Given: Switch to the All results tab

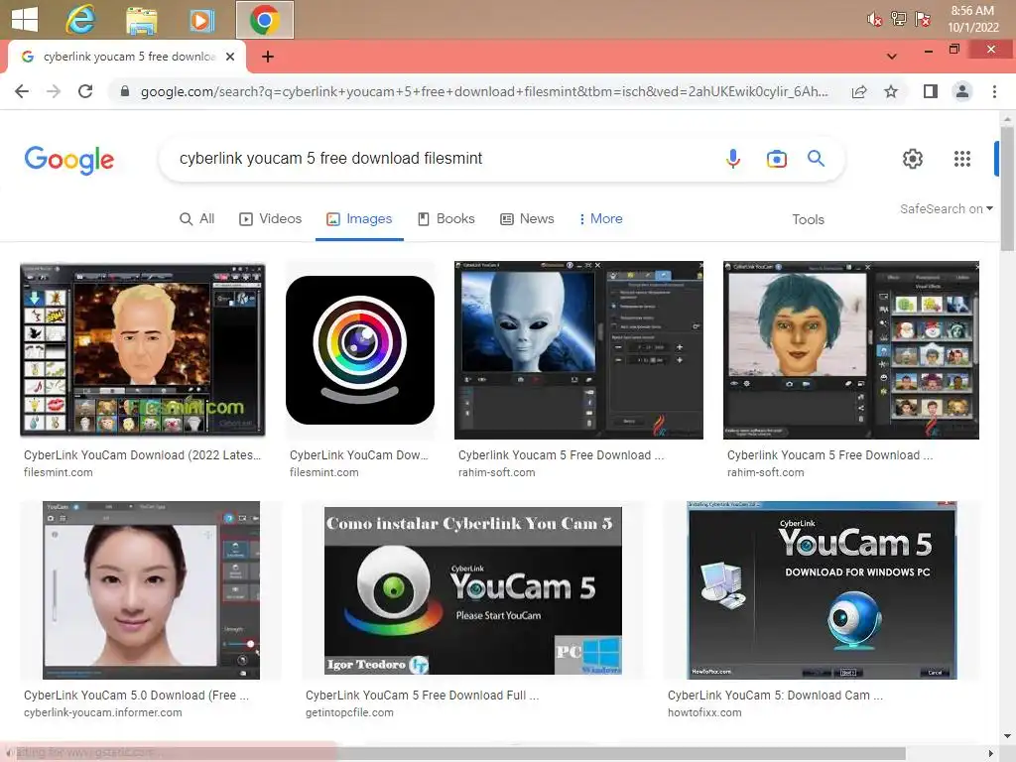Looking at the screenshot, I should pos(197,219).
